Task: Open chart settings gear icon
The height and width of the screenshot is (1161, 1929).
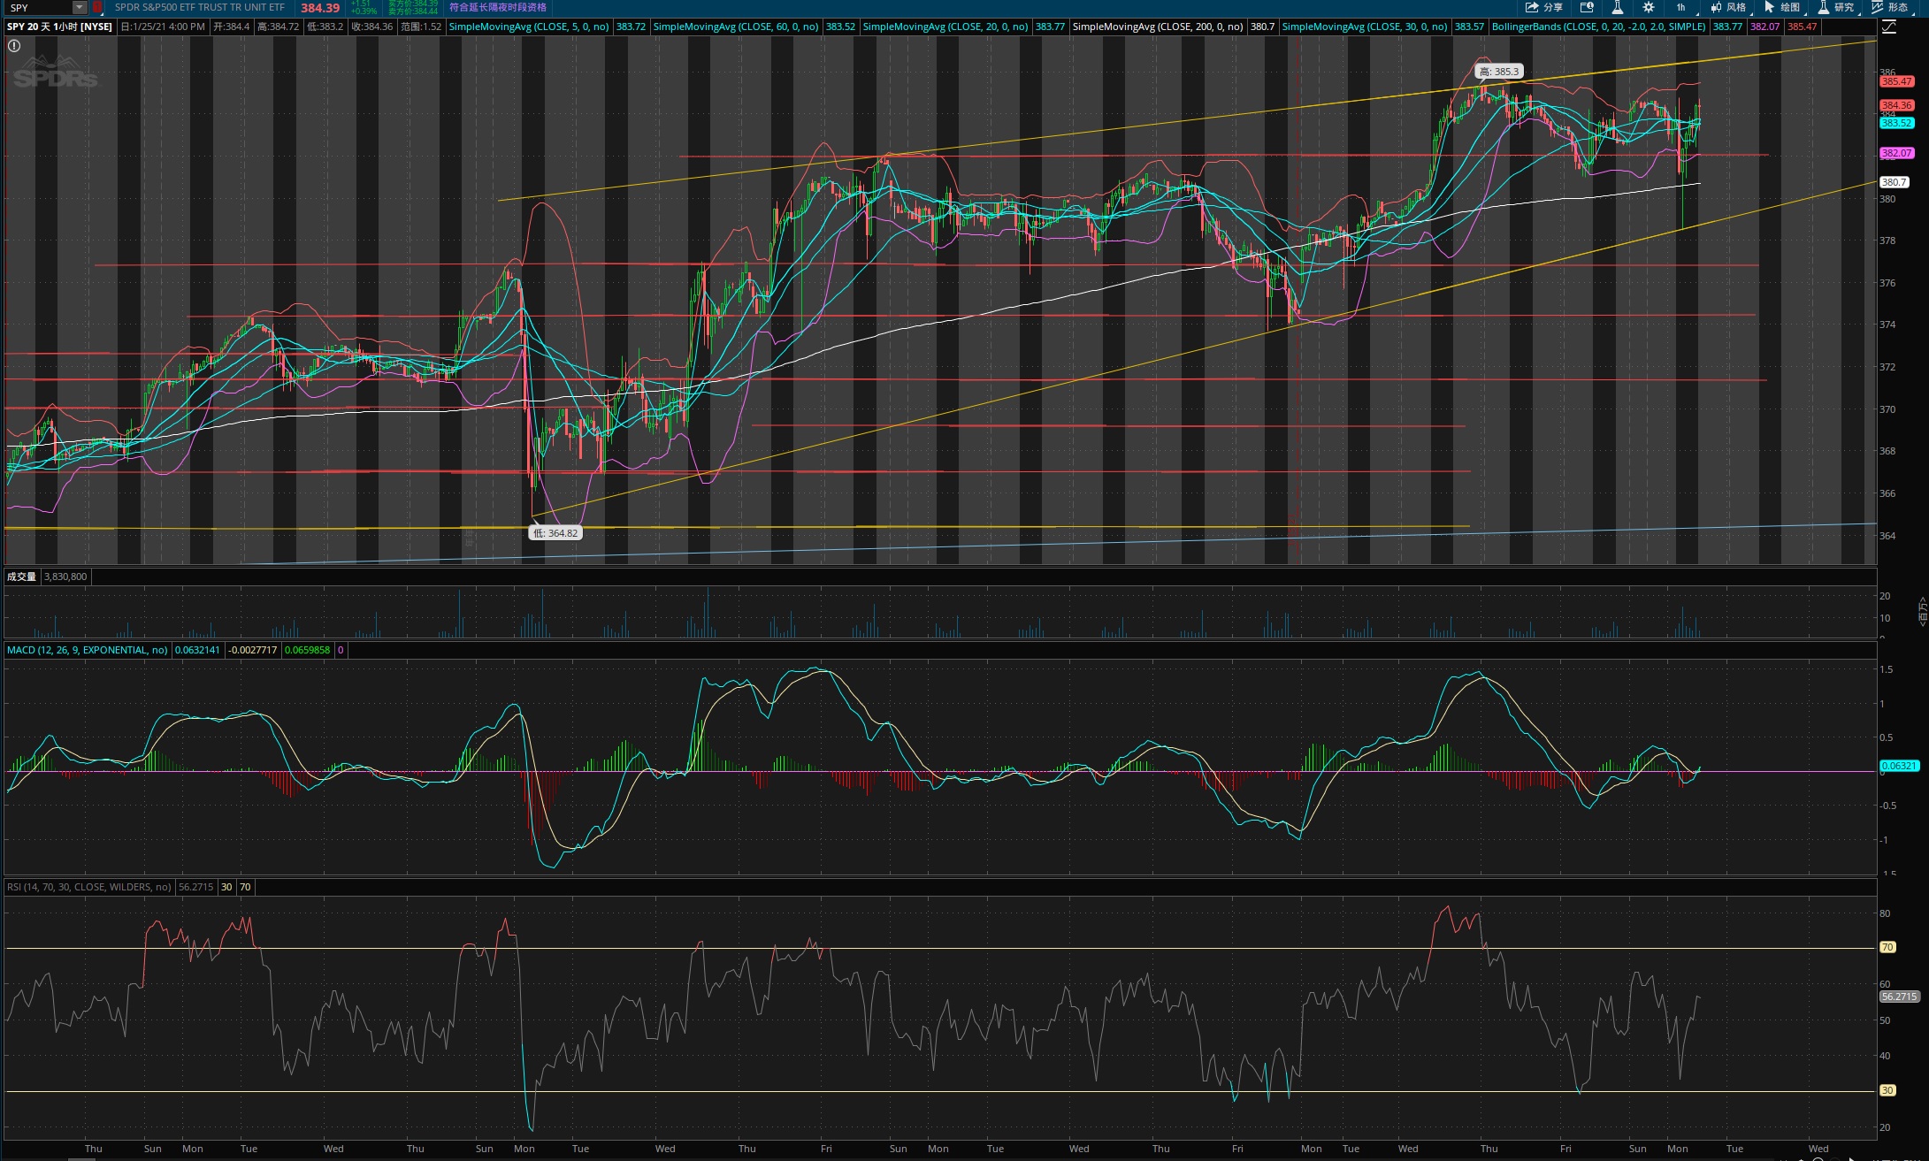Action: tap(1649, 7)
